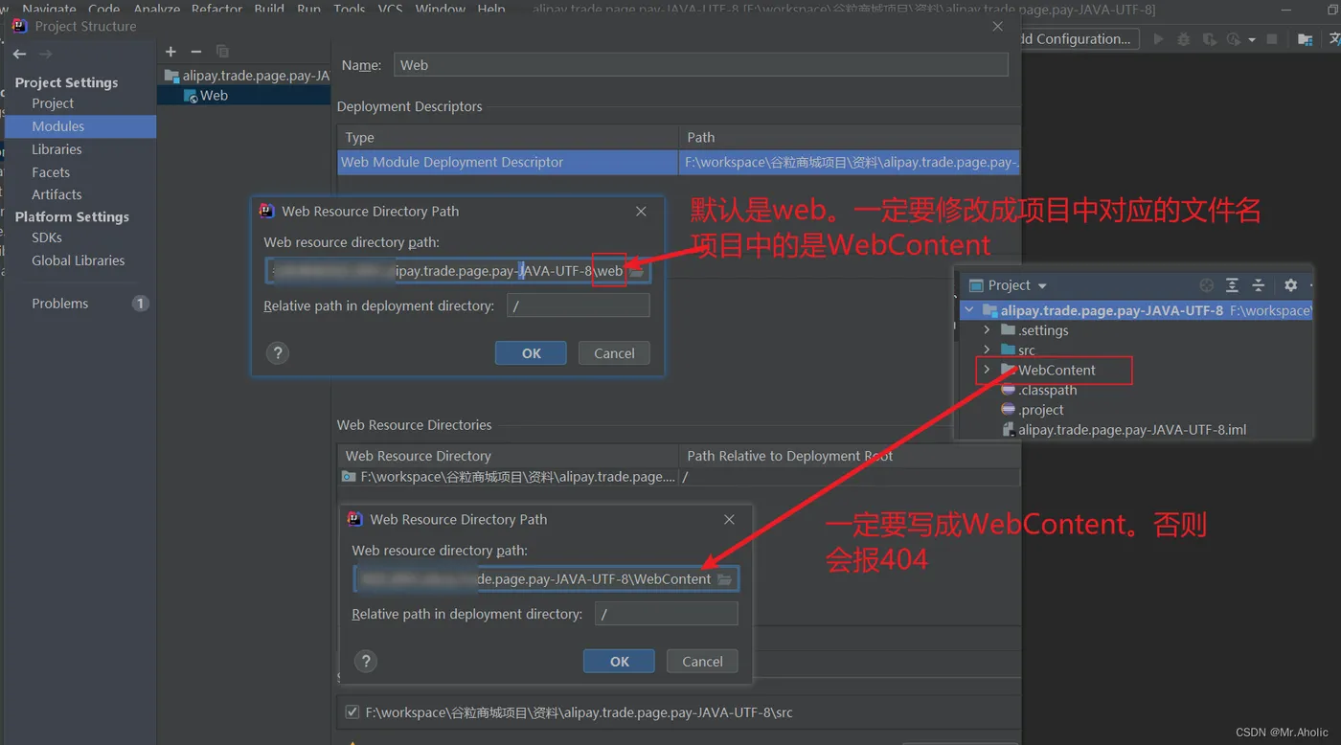Open the Analyze menu
The image size is (1341, 745).
click(157, 9)
